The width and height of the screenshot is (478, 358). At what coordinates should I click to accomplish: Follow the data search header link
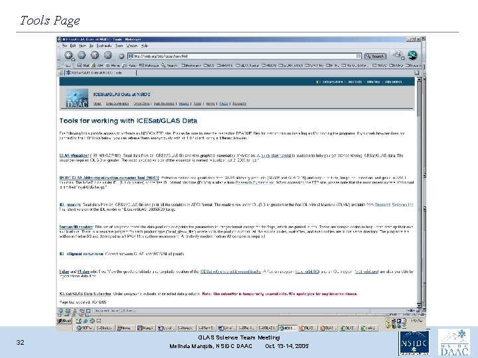pos(393,82)
